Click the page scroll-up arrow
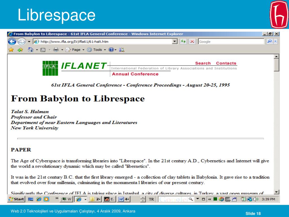The height and width of the screenshot is (217, 289). coord(276,57)
